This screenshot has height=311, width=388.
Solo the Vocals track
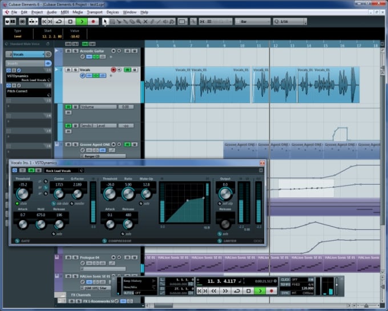pos(75,70)
